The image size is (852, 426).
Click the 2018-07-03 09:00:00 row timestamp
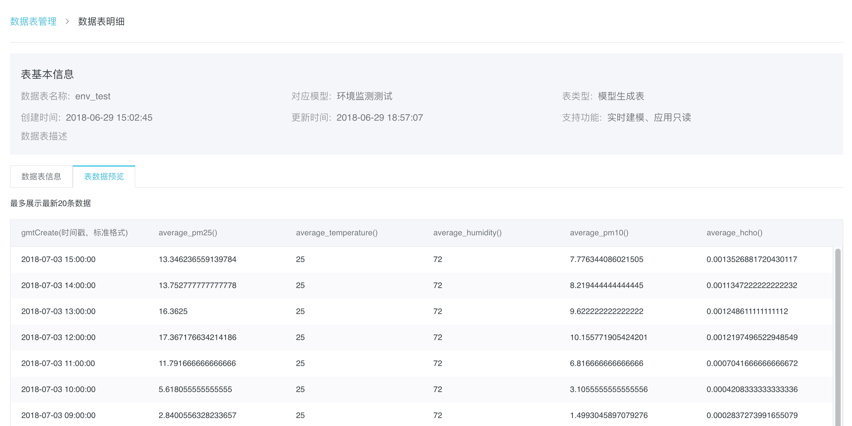pyautogui.click(x=58, y=415)
